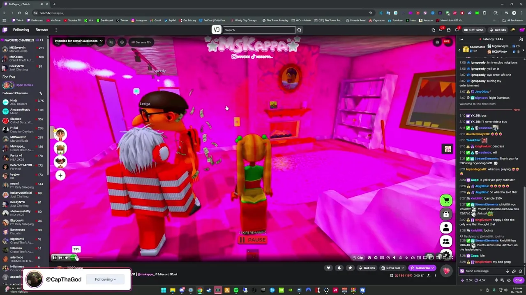The width and height of the screenshot is (526, 295).
Task: Open Spotify from the taskbar
Action: pyautogui.click(x=236, y=290)
